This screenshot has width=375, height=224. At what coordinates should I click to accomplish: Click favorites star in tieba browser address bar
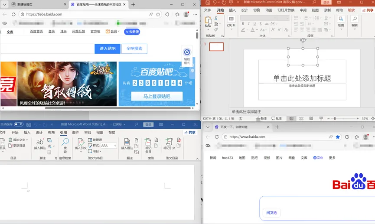158,14
